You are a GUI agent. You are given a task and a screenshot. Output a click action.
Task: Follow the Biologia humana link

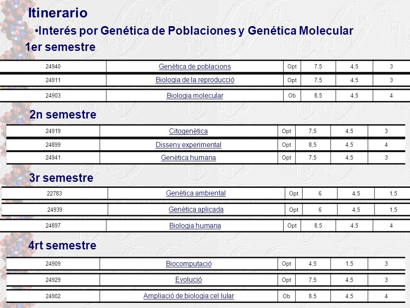coord(195,225)
